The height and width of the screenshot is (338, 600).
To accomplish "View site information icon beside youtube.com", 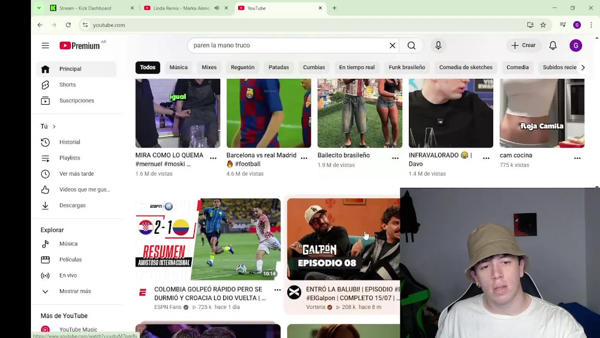I will point(85,25).
